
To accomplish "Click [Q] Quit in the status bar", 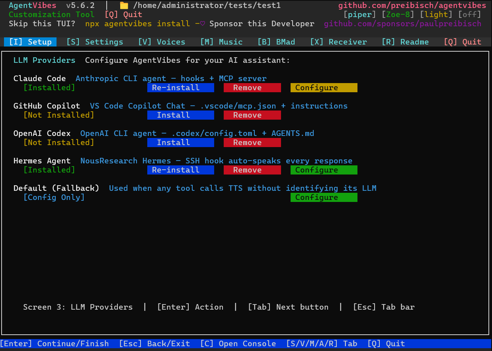I will point(386,343).
